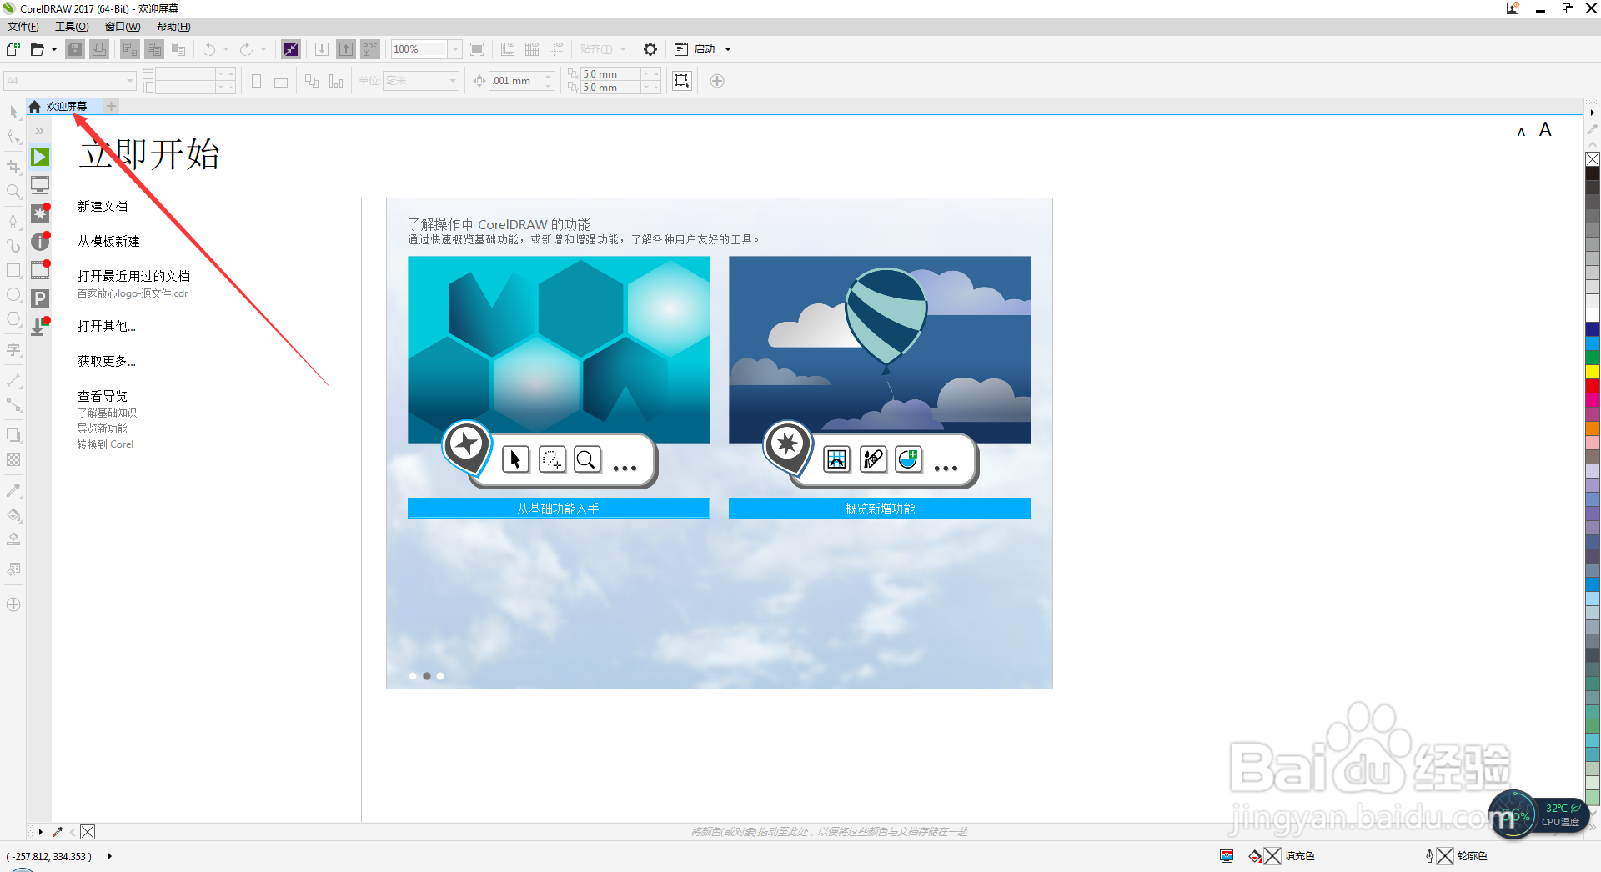Click the Treat as filled icon
Screen dimensions: 1601x872
pos(682,81)
